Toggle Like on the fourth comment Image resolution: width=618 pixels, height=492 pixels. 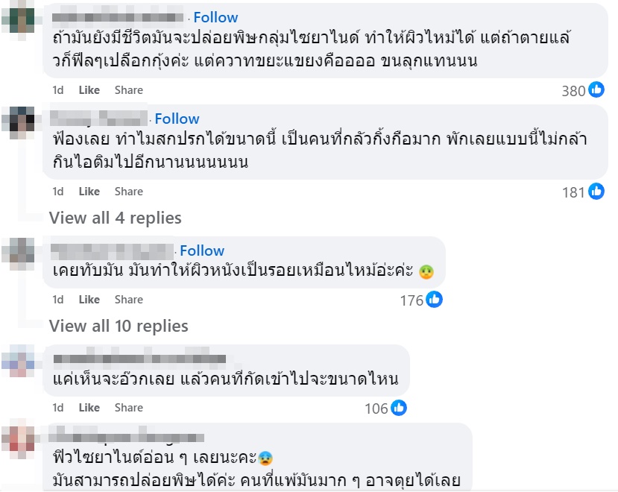click(x=89, y=407)
